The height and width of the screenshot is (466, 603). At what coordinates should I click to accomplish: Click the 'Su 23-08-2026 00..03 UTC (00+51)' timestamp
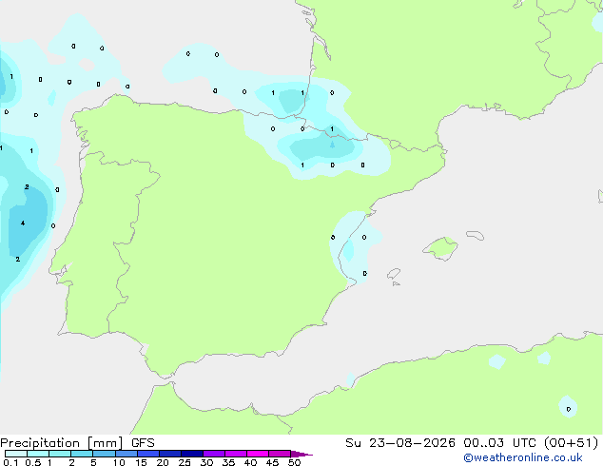tap(472, 443)
